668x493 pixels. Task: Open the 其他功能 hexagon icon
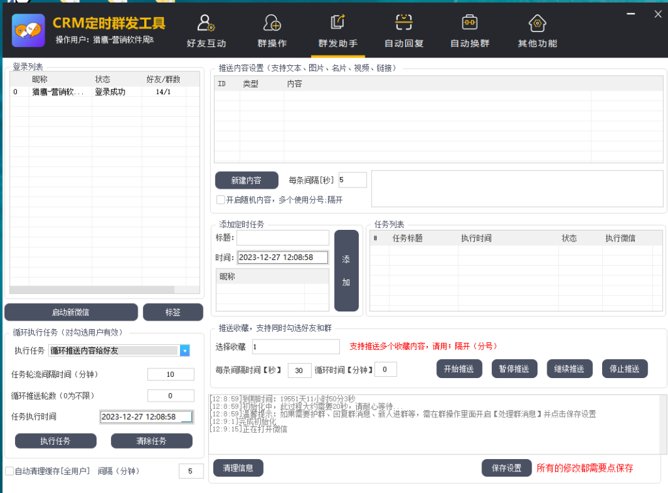click(x=537, y=24)
